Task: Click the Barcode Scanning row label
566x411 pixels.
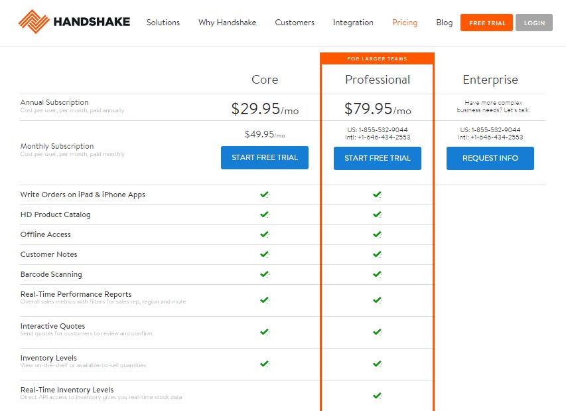Action: pos(51,274)
